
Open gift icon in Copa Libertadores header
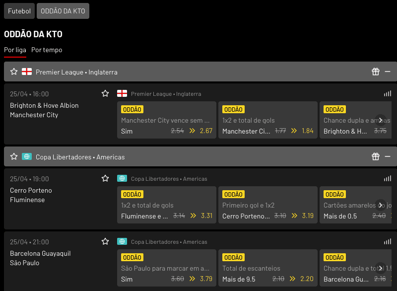click(x=376, y=156)
